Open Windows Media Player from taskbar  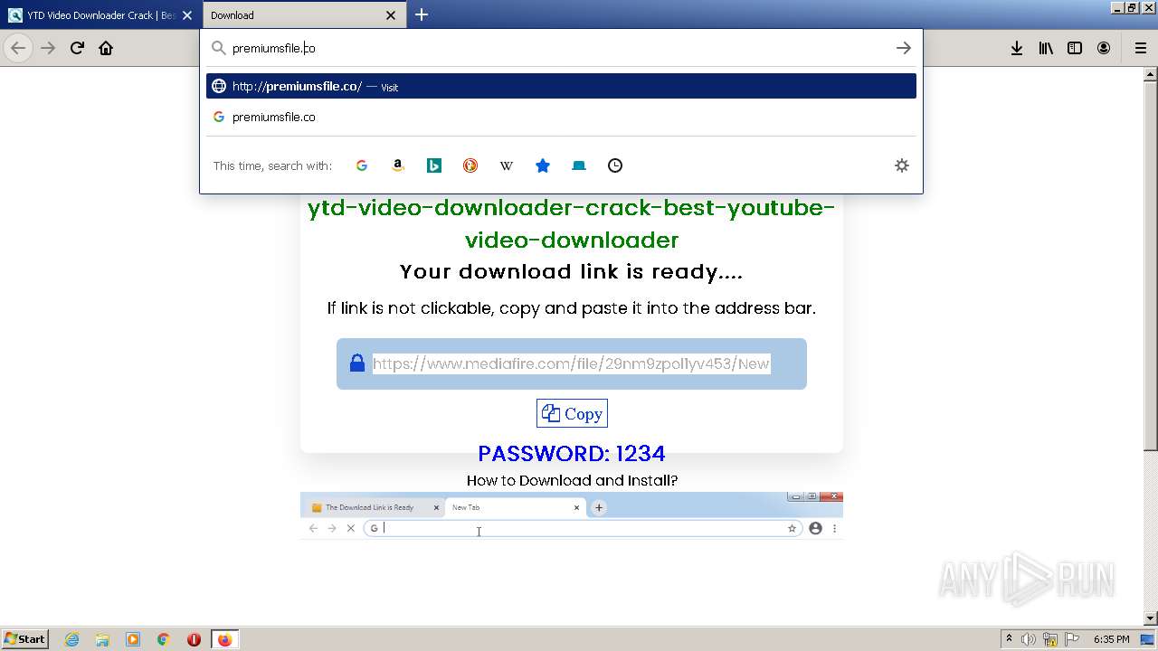point(133,639)
